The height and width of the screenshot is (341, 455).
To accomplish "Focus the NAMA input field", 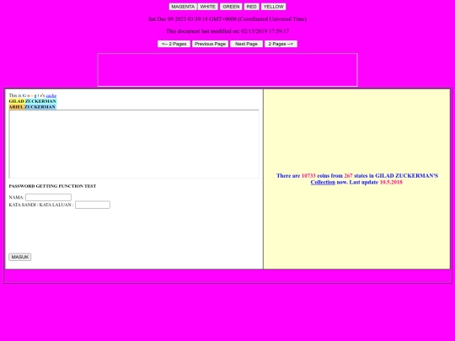I will tap(49, 198).
